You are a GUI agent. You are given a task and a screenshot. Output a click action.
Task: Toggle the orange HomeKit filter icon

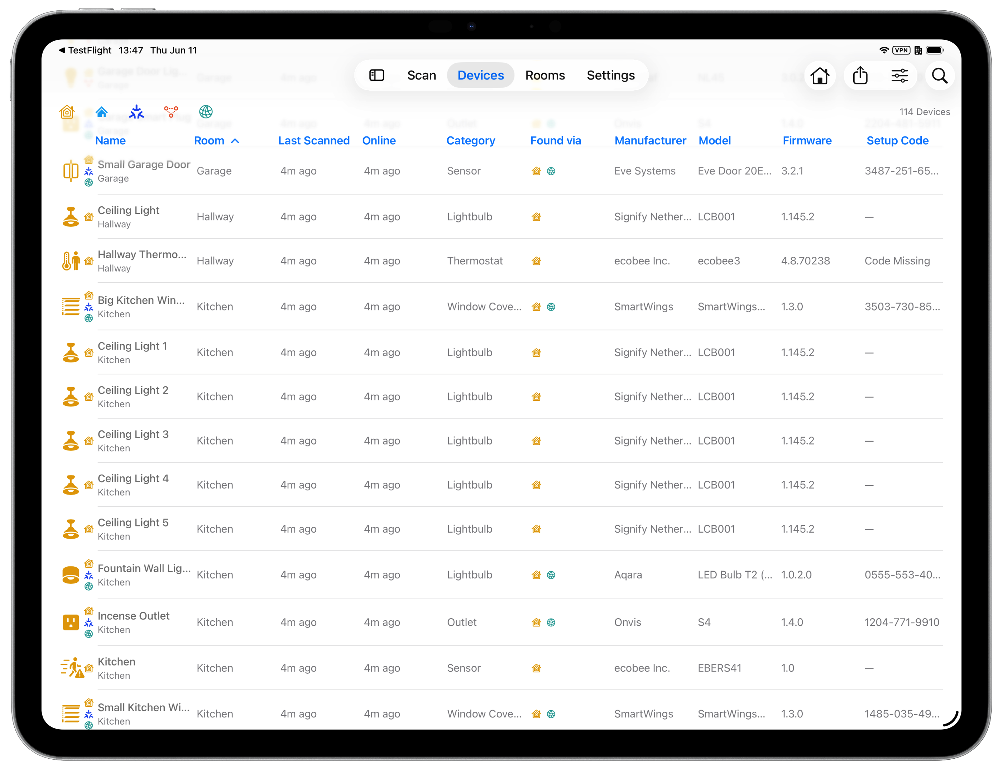pyautogui.click(x=67, y=111)
